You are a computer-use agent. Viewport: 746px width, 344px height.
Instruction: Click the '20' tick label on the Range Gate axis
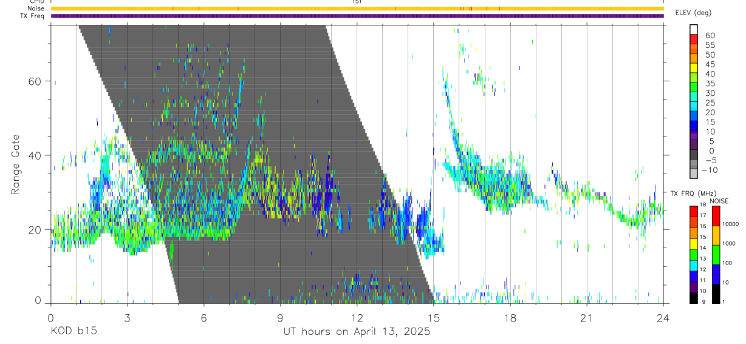tap(35, 229)
